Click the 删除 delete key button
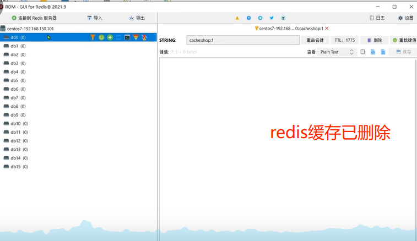This screenshot has height=241, width=417. (x=375, y=40)
